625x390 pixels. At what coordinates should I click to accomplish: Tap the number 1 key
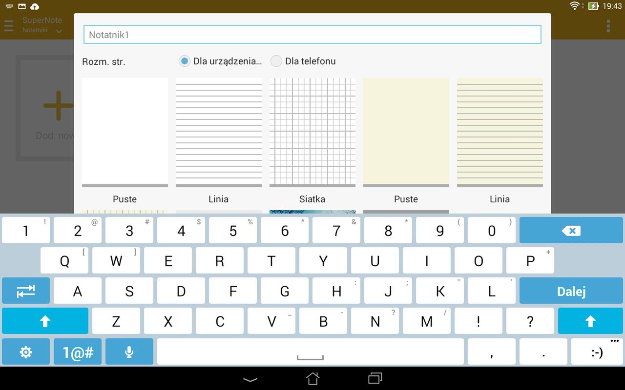coord(26,230)
